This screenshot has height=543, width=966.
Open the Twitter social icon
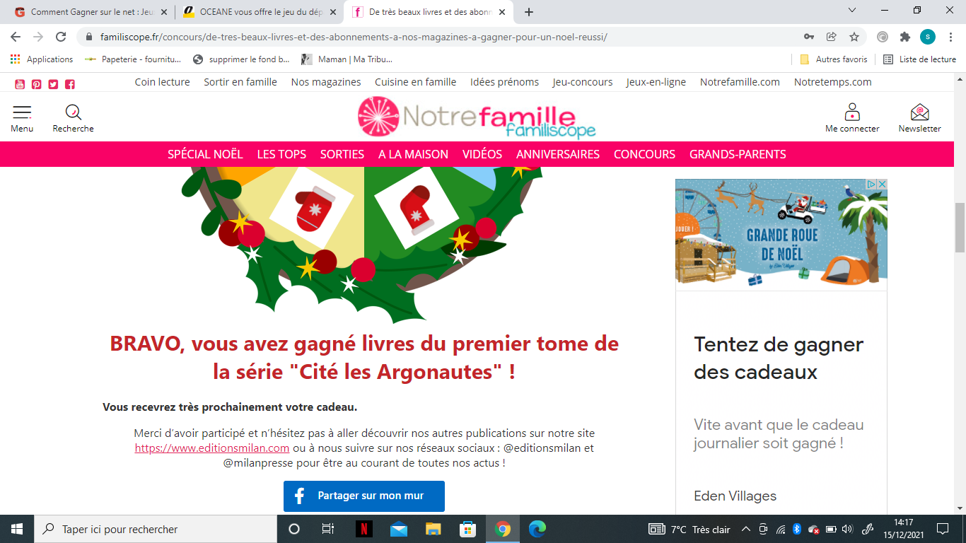click(53, 84)
